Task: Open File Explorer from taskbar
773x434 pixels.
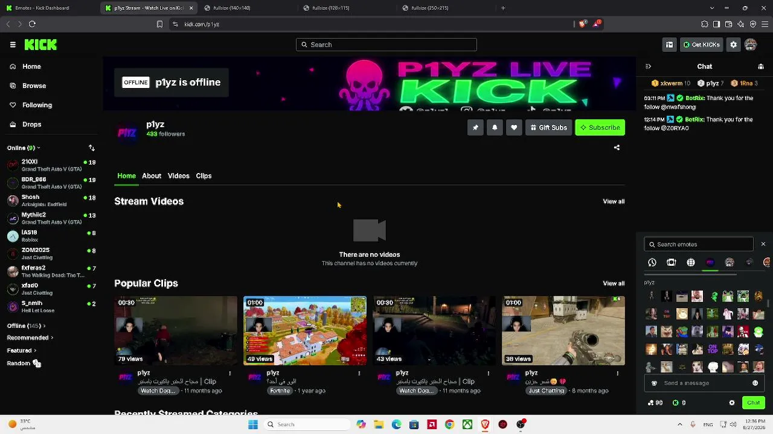Action: pos(379,424)
